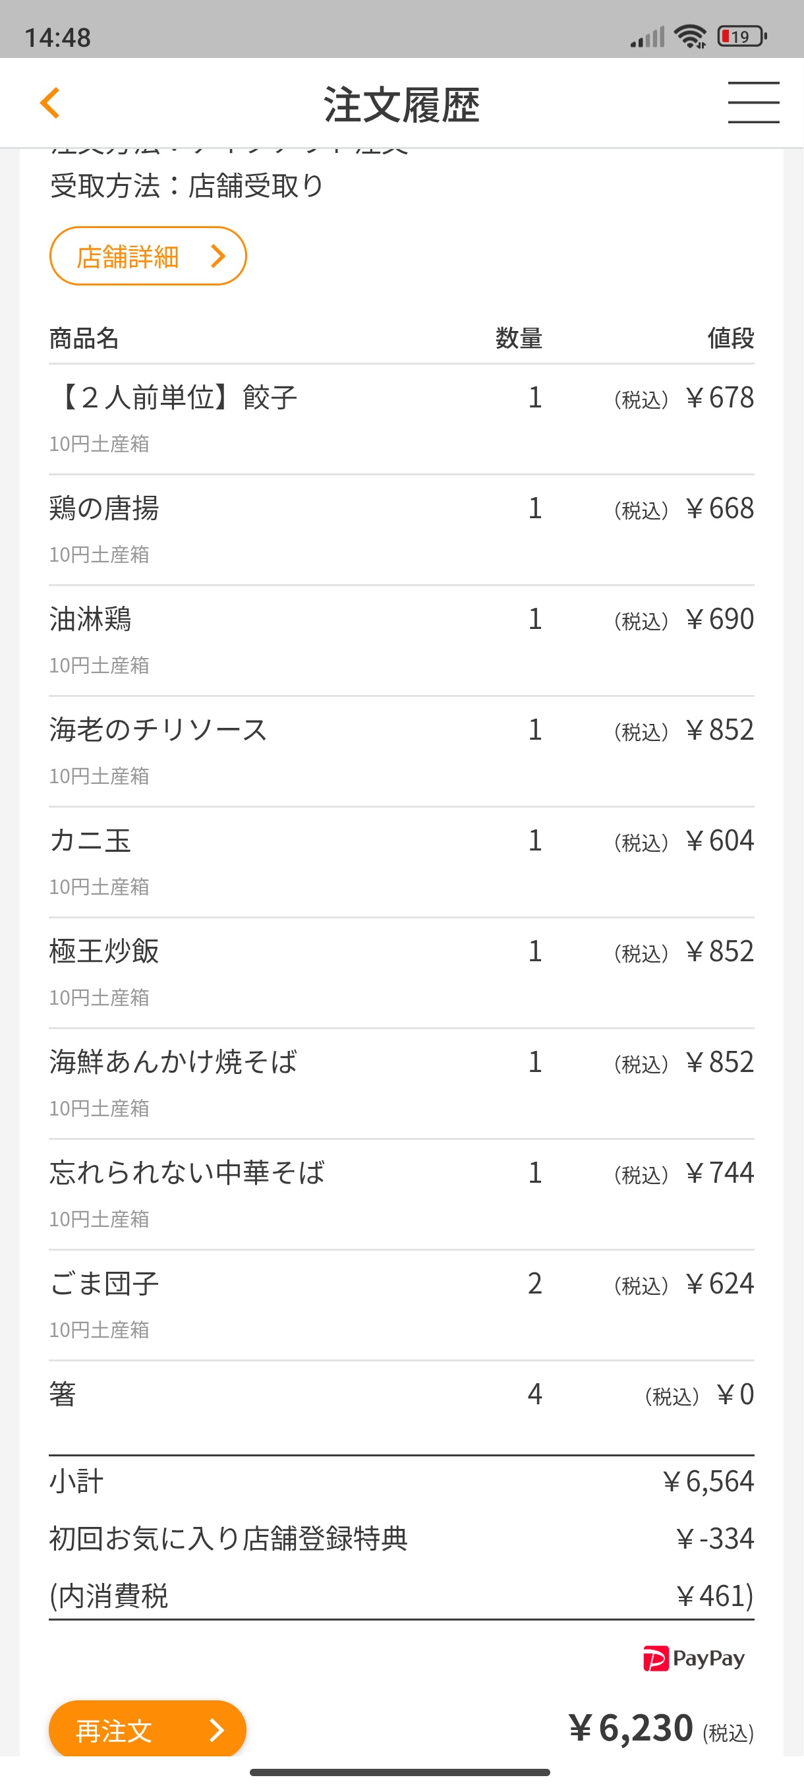Image resolution: width=804 pixels, height=1788 pixels.
Task: Select the 忘れられない中華そば item
Action: click(x=401, y=1195)
